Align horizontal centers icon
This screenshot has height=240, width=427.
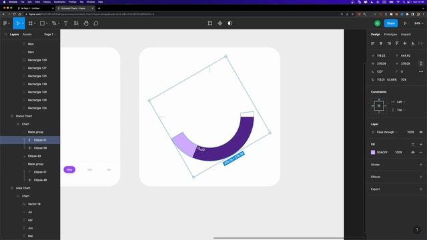[381, 43]
